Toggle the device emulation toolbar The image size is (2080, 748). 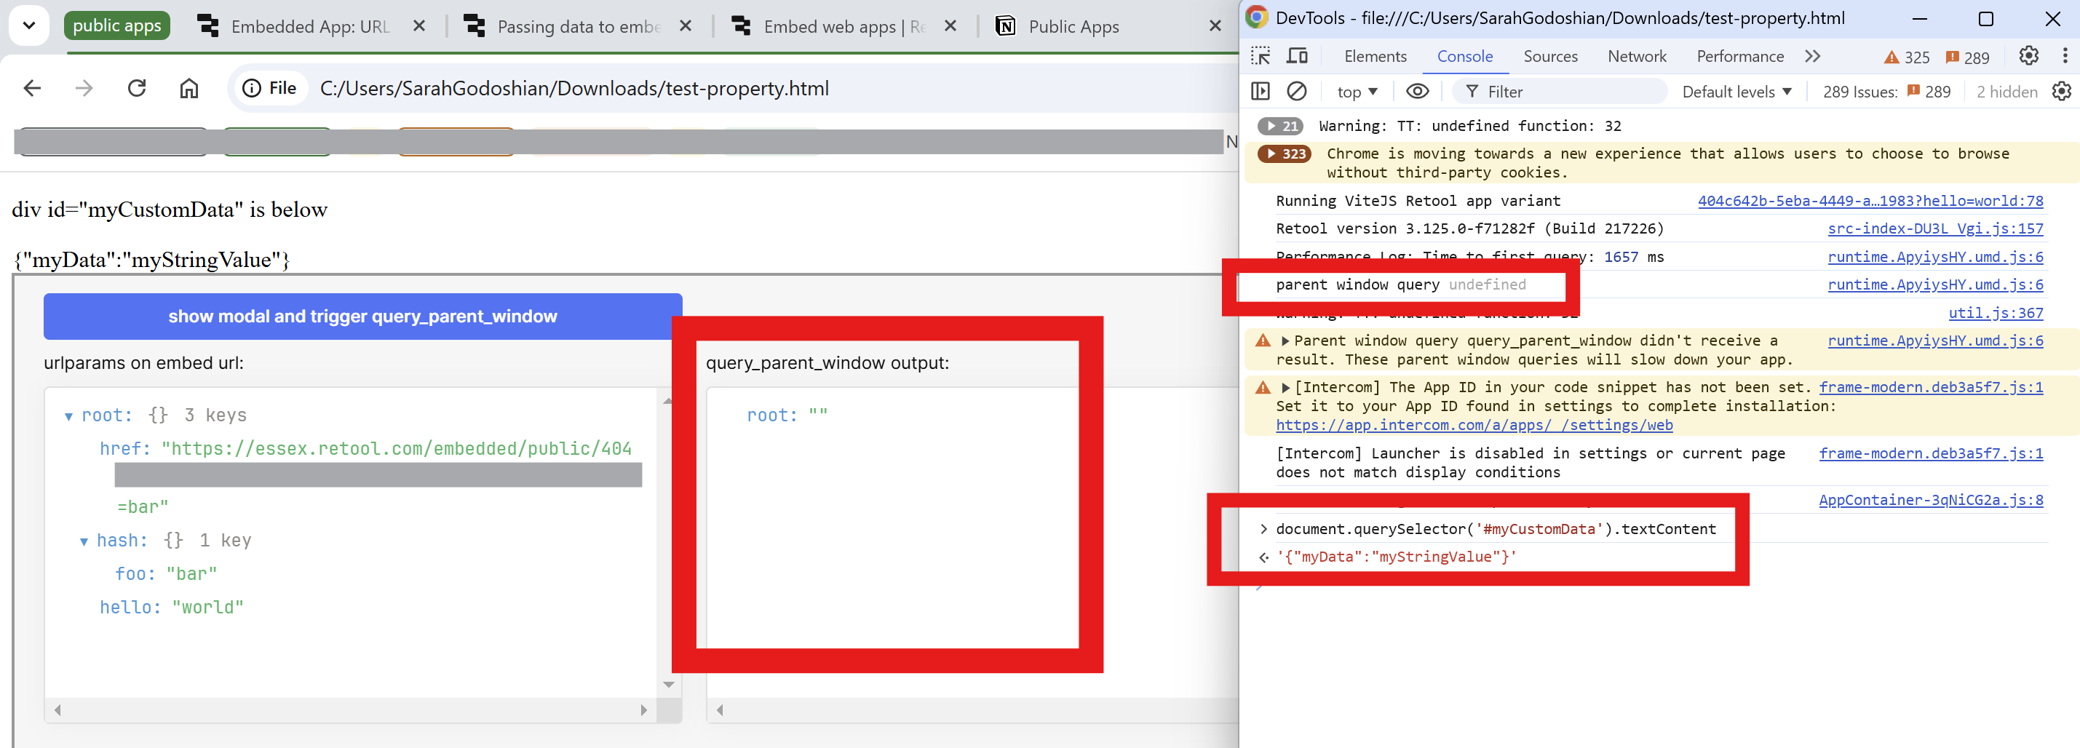point(1297,57)
